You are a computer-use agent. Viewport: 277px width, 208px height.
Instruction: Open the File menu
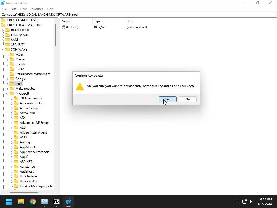[4, 9]
